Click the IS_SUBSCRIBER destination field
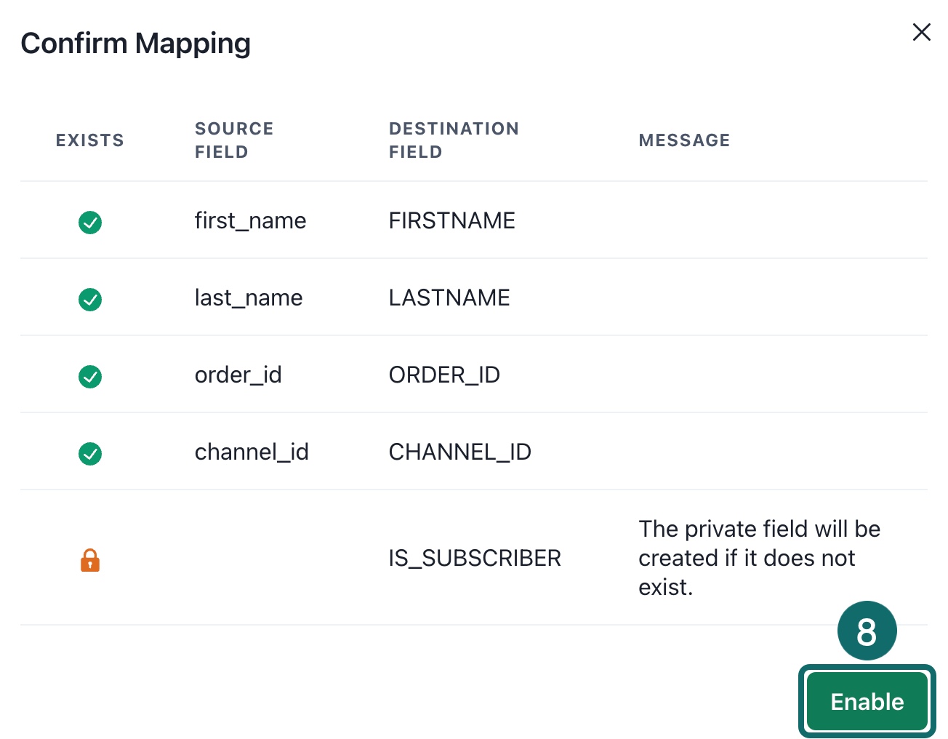This screenshot has height=739, width=948. coord(475,559)
